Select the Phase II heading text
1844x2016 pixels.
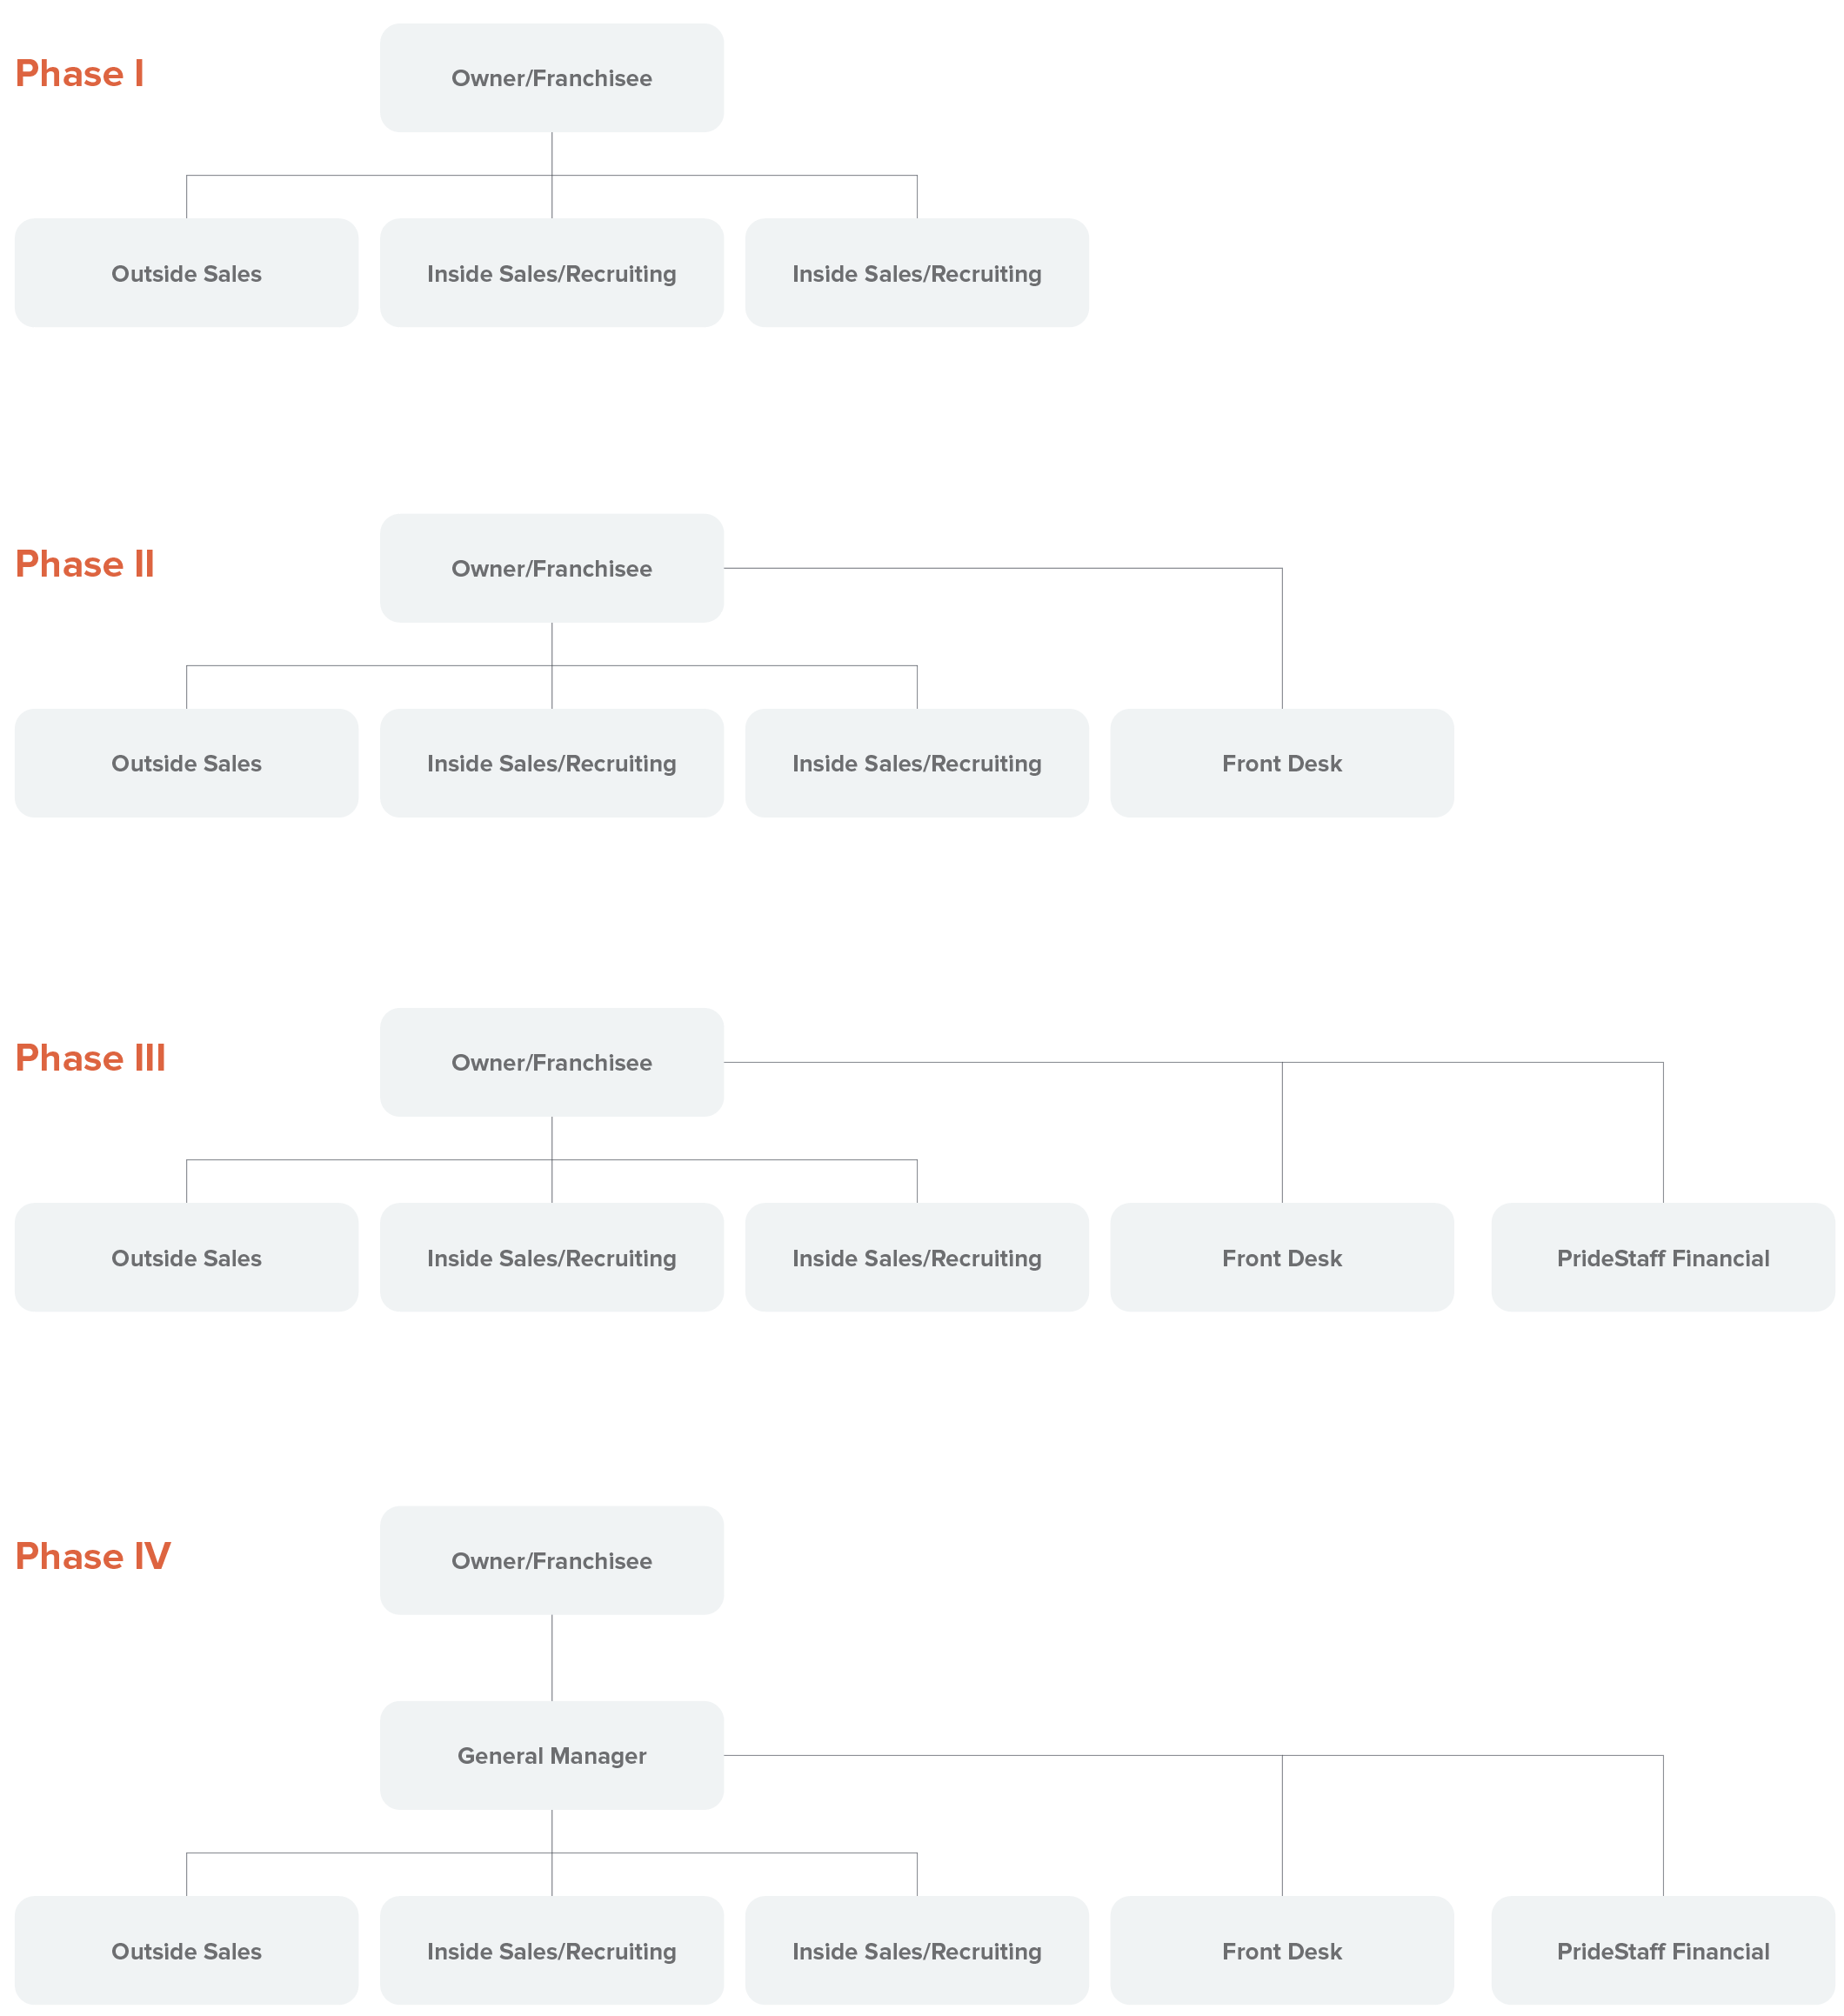85,564
